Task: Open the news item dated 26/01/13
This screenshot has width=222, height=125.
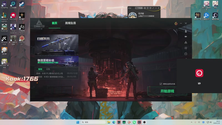Action: click(56, 73)
